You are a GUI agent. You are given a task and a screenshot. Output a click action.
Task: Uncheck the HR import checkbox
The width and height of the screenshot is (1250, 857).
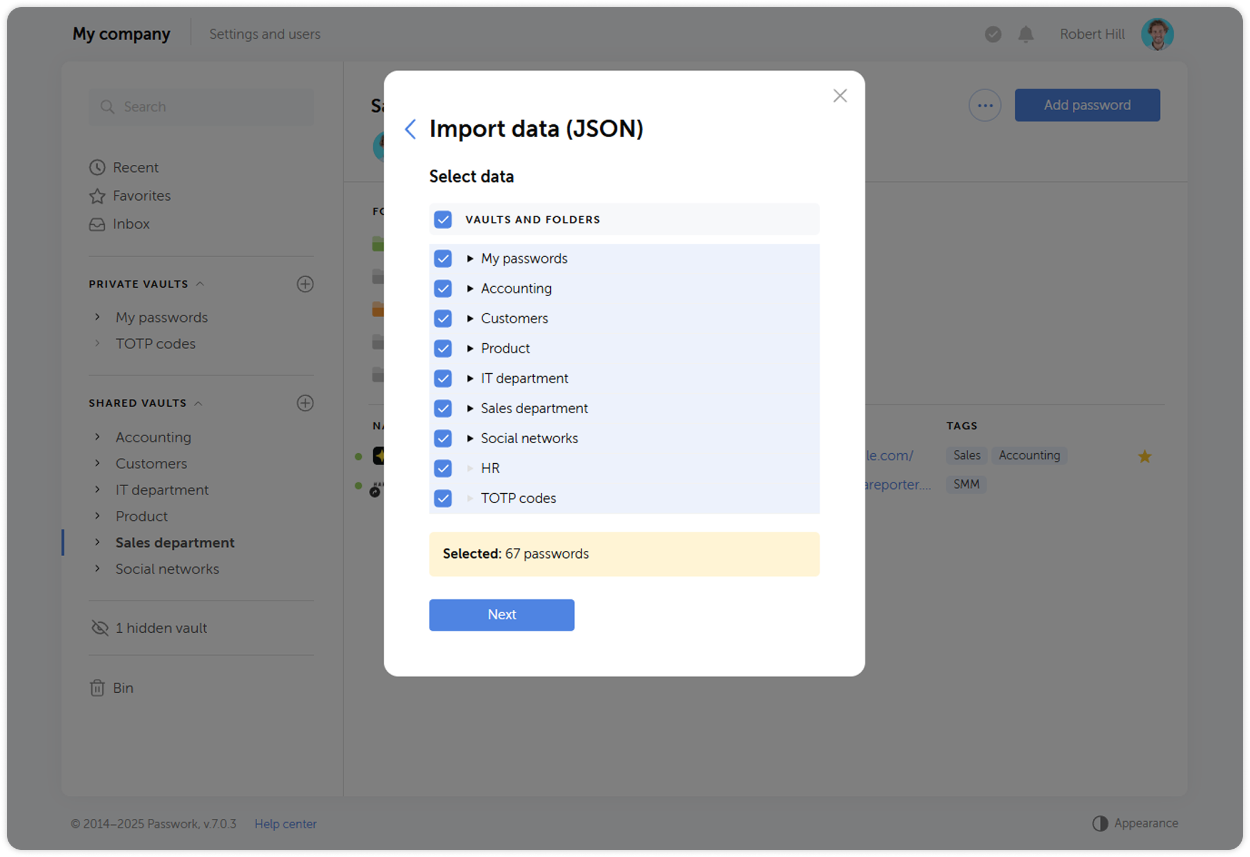[x=443, y=468]
